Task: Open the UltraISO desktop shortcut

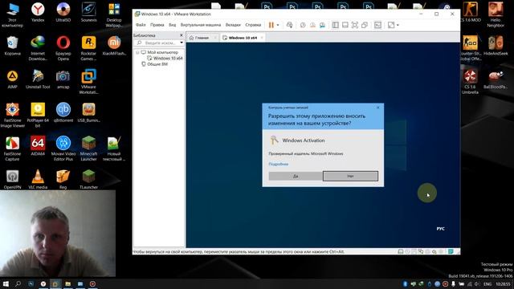Action: 63,12
